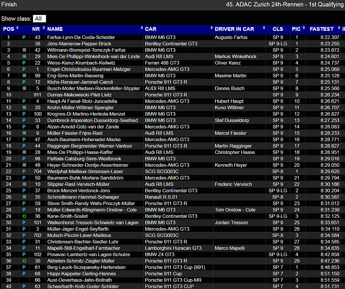Click the NAME column header
The height and width of the screenshot is (289, 345).
tap(55, 29)
